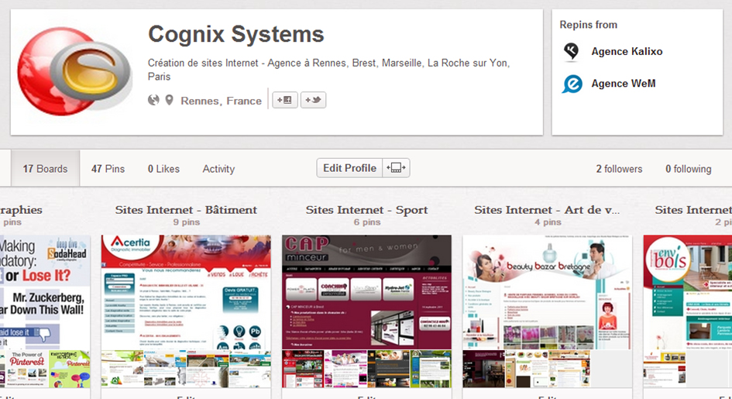Click the Cognix Systems profile name
The width and height of the screenshot is (732, 399).
tap(235, 35)
